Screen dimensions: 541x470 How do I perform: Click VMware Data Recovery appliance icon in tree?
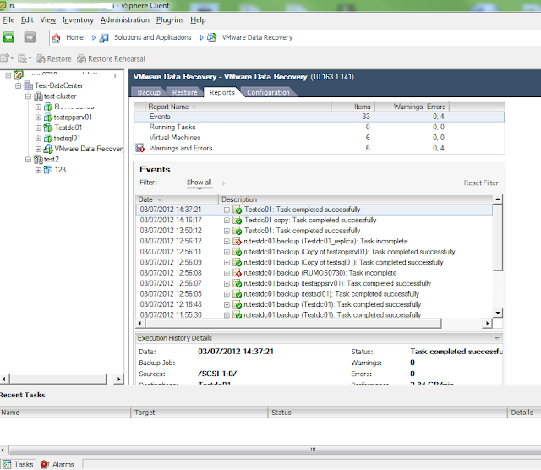click(48, 149)
